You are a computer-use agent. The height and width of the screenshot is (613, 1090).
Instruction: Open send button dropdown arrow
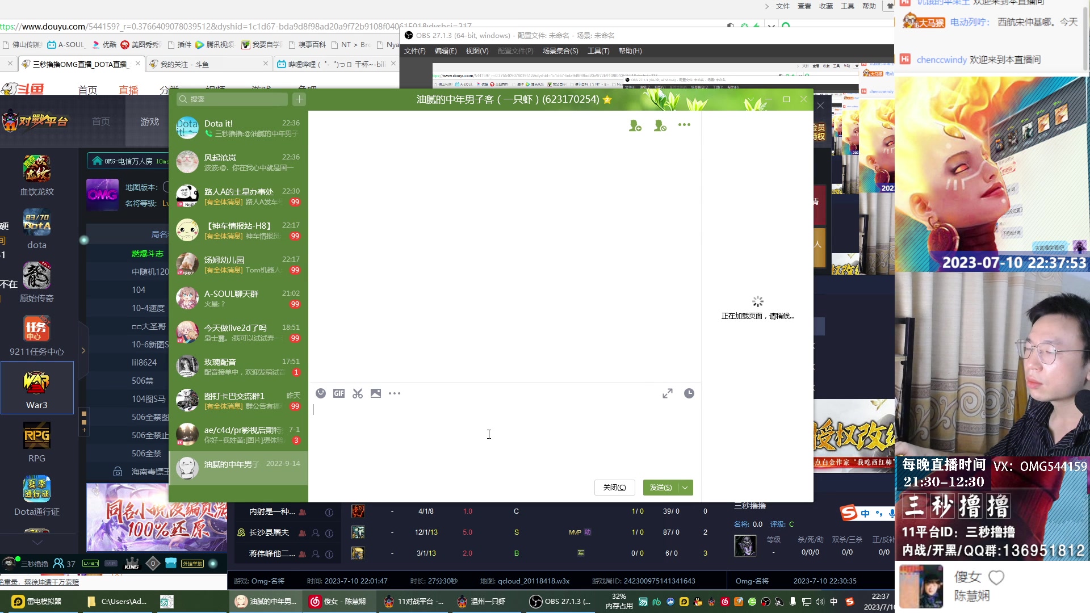click(685, 488)
